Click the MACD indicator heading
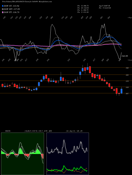The height and width of the screenshot is (175, 132). (8, 131)
